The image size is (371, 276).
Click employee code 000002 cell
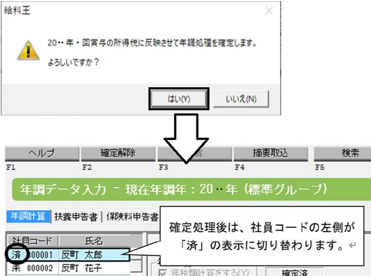tap(40, 269)
